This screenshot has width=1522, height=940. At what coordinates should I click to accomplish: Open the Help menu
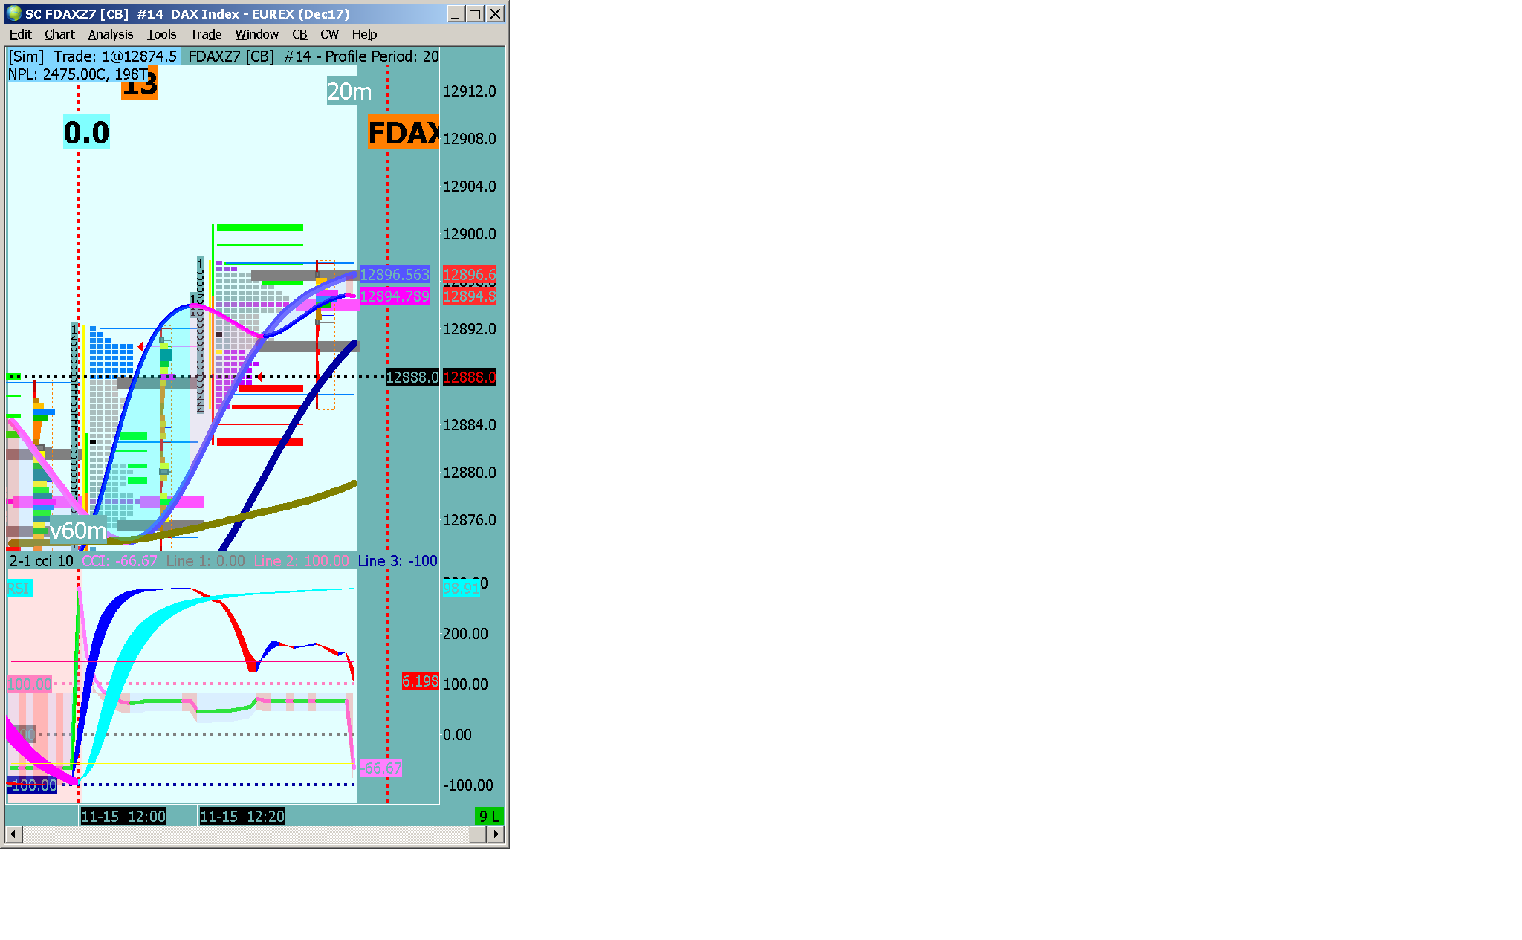(x=364, y=34)
